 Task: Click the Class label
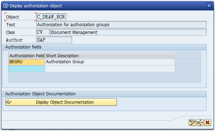(x=10, y=32)
